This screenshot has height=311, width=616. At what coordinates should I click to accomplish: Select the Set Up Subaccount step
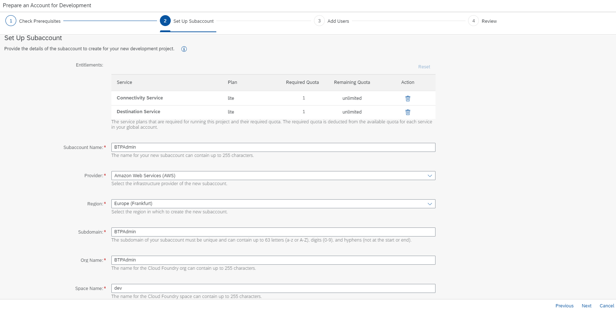point(165,21)
